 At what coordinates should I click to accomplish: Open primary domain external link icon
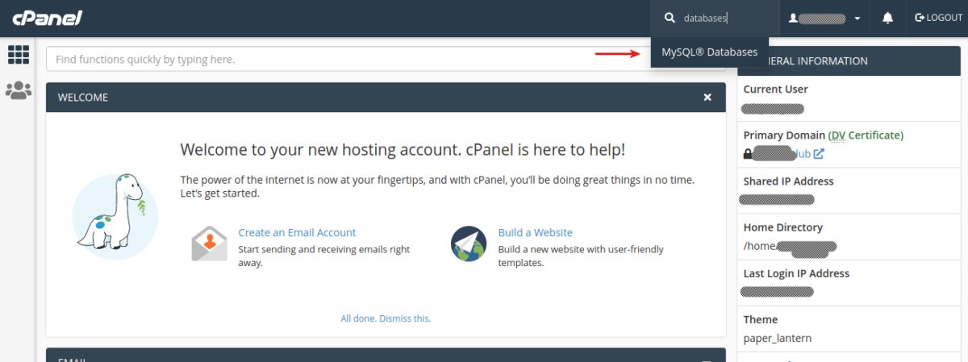coord(819,153)
